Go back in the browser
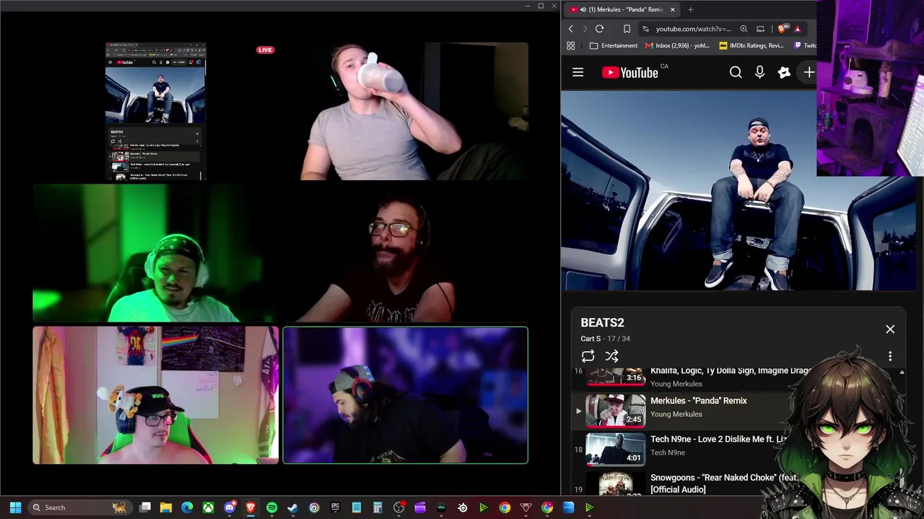924x519 pixels. 570,29
